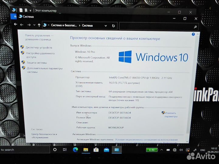Click the Control Panel taskbar button
The width and height of the screenshot is (219, 164).
coord(116,150)
